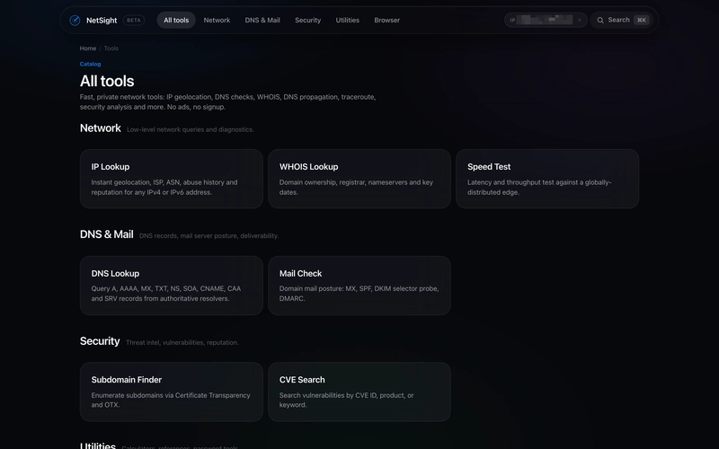This screenshot has height=449, width=719.
Task: Select the All tools tab
Action: tap(176, 20)
